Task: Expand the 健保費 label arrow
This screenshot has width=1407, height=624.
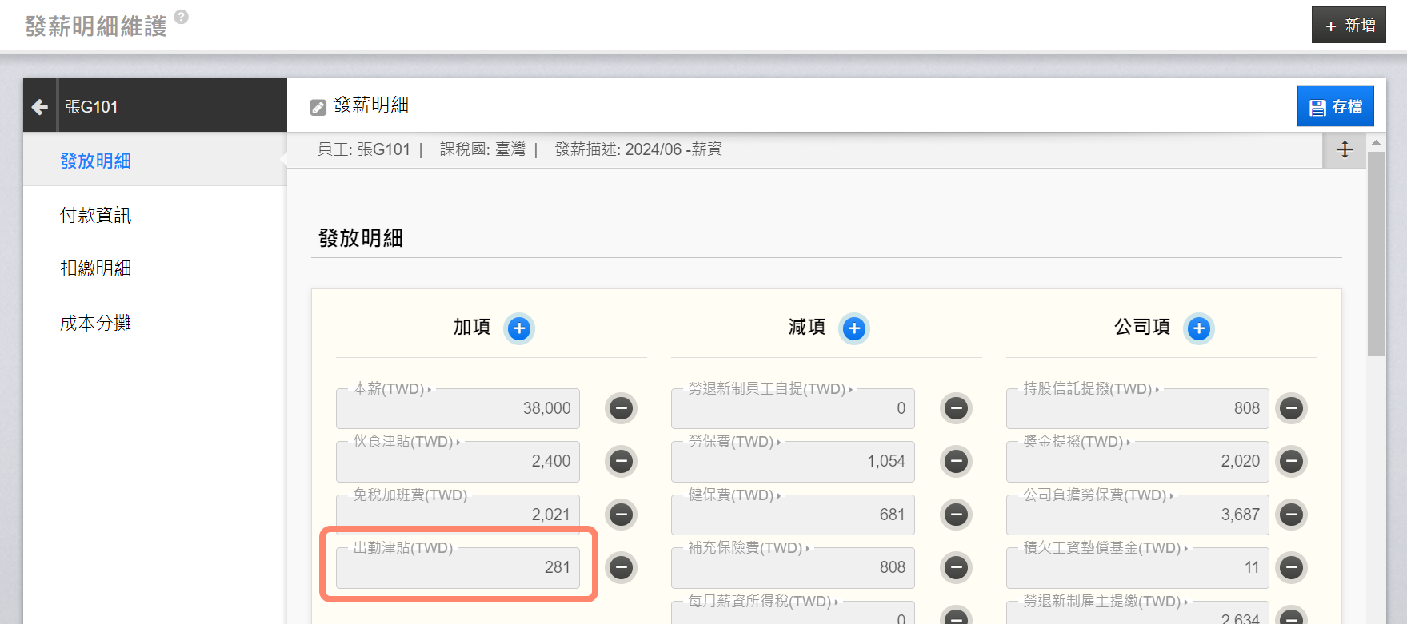Action: click(779, 496)
